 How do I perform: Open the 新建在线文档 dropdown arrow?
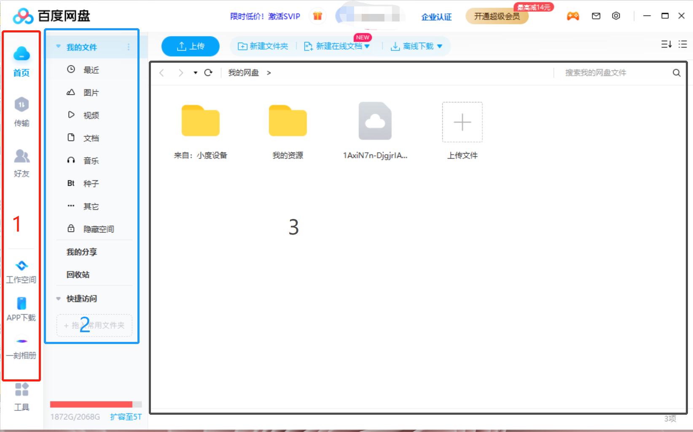pos(368,46)
